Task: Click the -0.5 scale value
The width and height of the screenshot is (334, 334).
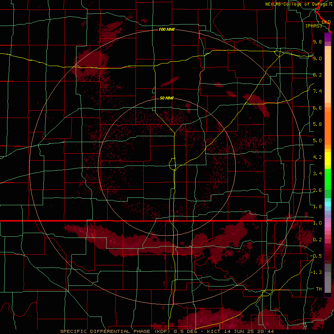Action: (316, 256)
